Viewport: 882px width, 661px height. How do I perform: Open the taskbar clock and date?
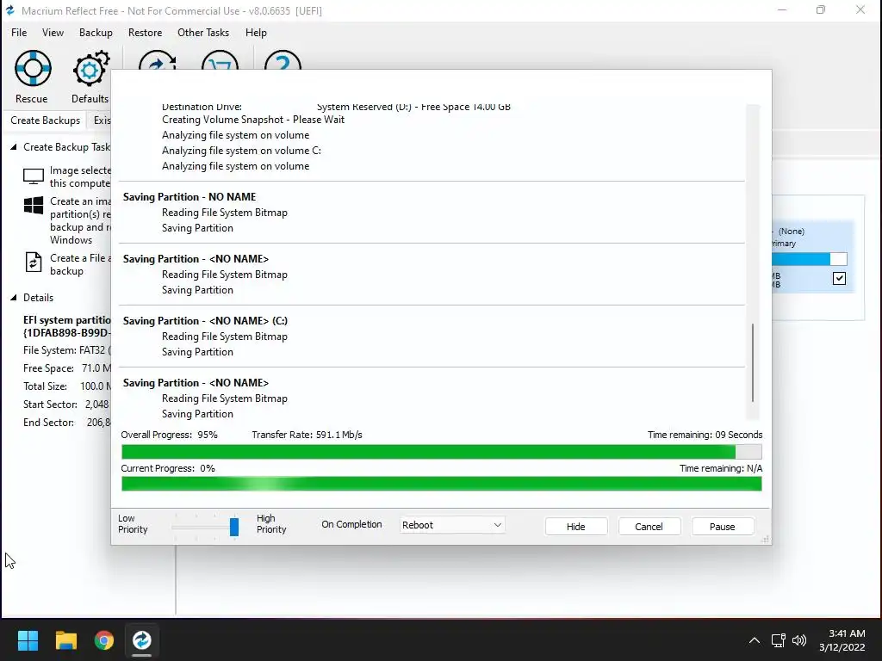pyautogui.click(x=842, y=640)
